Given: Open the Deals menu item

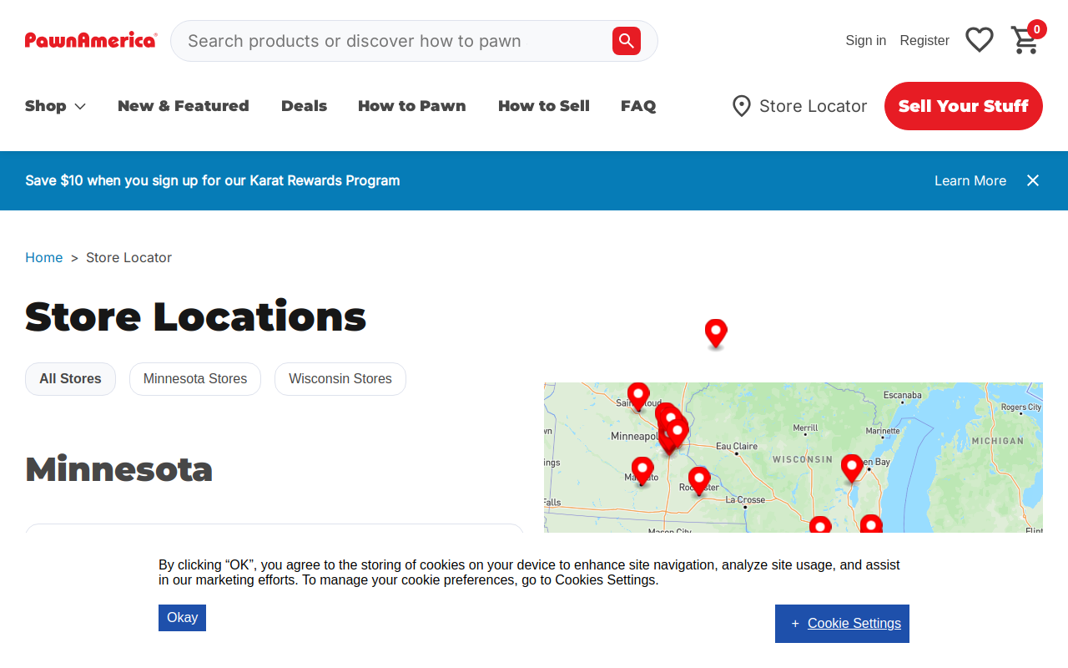Looking at the screenshot, I should [304, 106].
